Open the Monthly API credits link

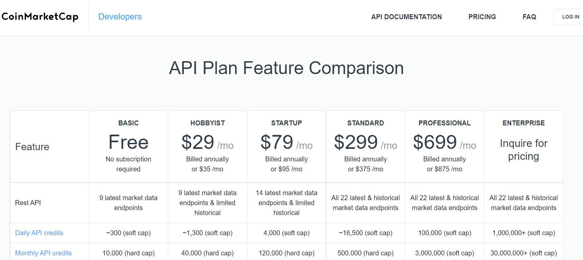point(43,253)
